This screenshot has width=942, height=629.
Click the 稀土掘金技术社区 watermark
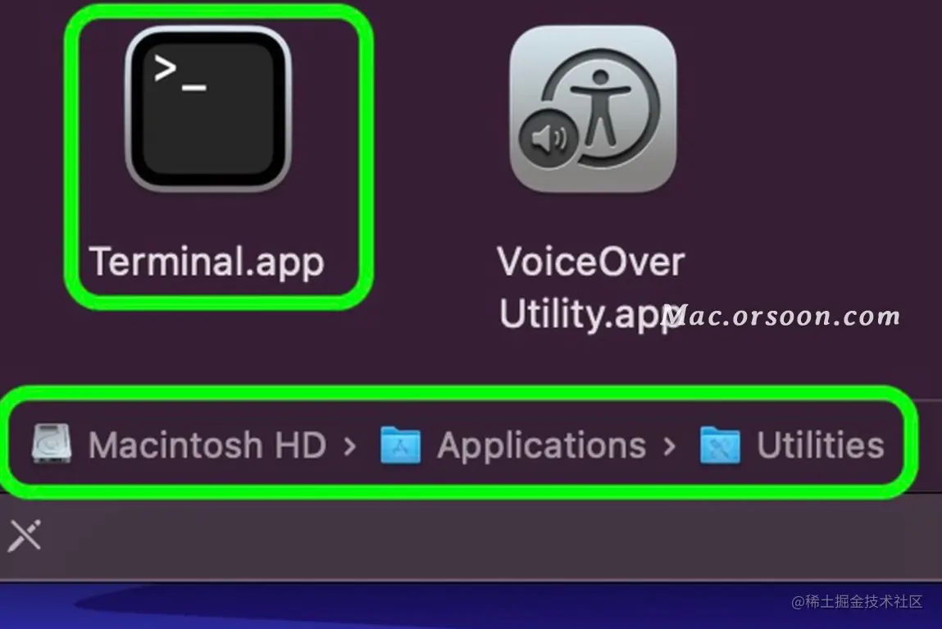click(857, 601)
